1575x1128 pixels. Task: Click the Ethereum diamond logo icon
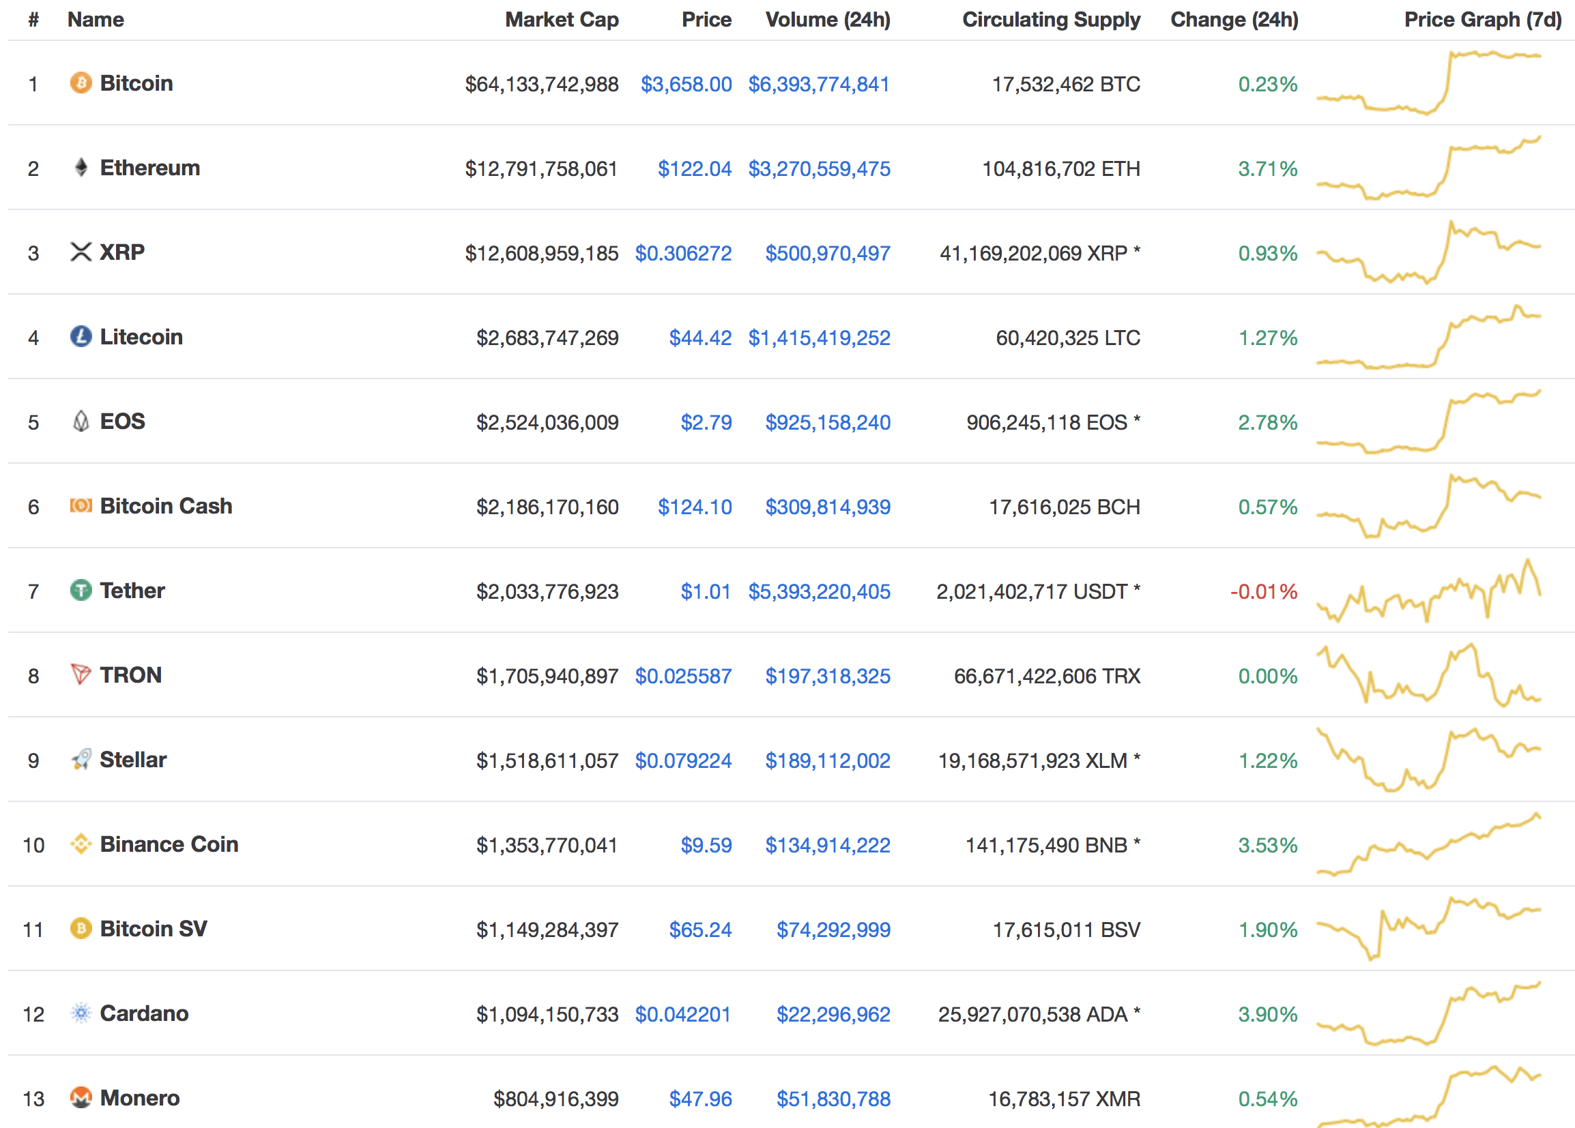pos(81,167)
